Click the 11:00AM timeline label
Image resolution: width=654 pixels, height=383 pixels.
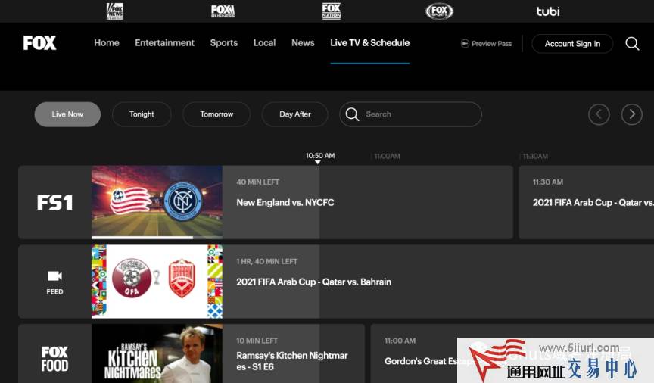pos(387,156)
